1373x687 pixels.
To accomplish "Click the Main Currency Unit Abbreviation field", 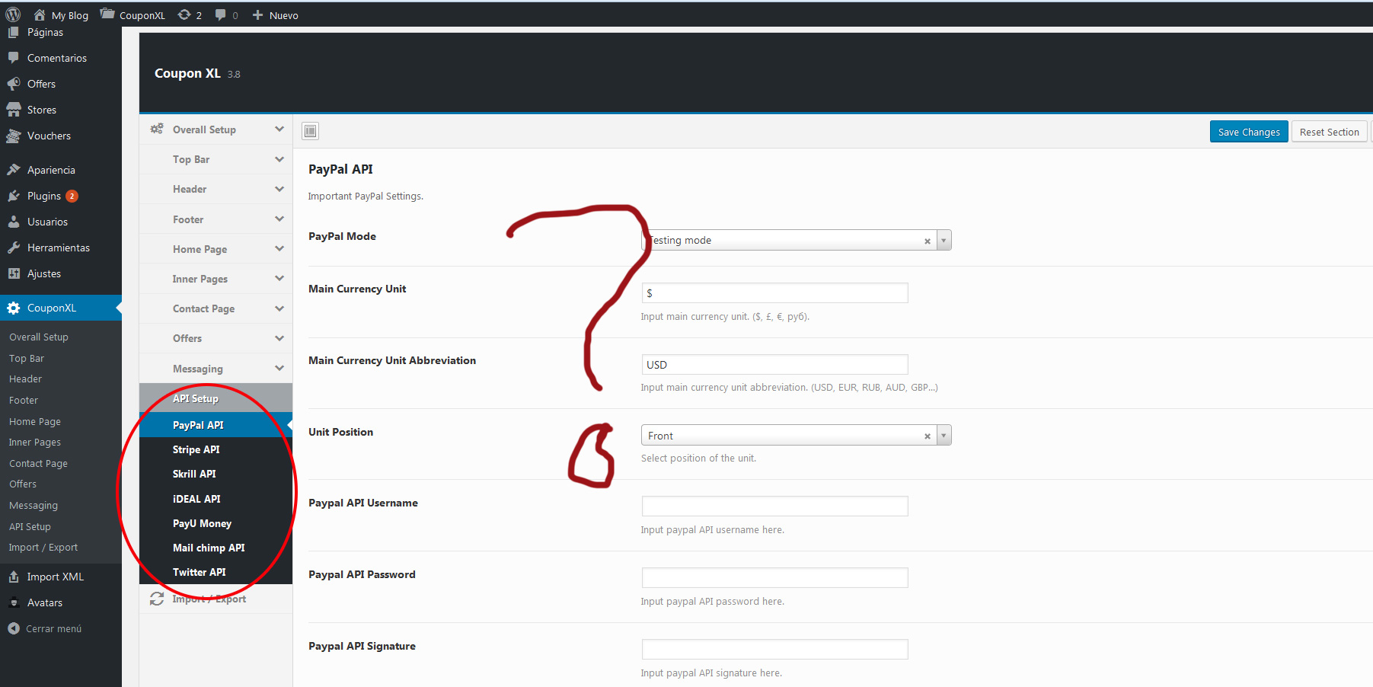I will pos(774,364).
